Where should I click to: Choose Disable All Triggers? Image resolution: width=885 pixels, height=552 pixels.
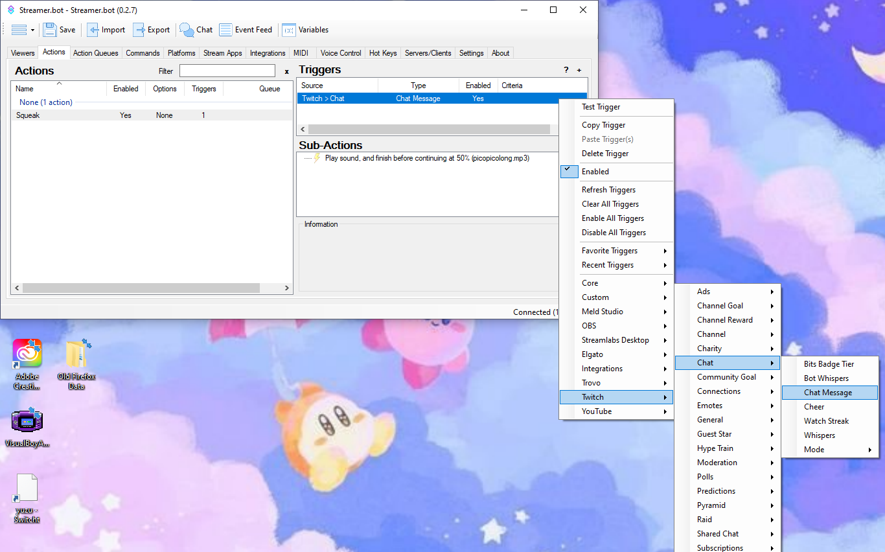(x=617, y=233)
